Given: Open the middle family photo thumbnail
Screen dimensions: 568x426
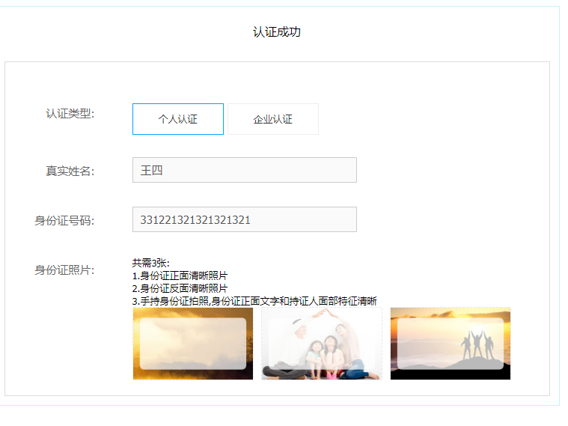Looking at the screenshot, I should [321, 344].
